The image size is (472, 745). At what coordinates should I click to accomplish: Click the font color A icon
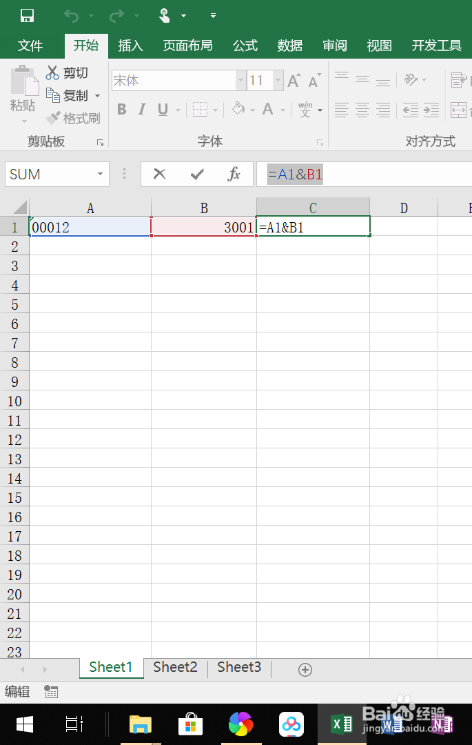point(268,109)
